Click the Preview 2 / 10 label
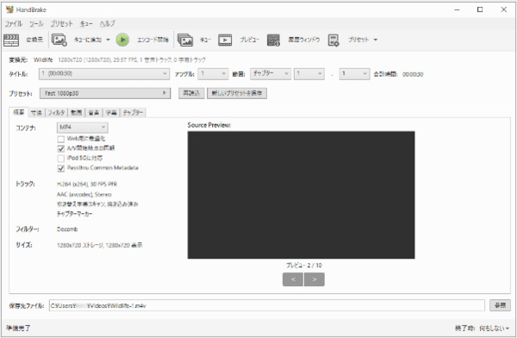The image size is (517, 338). tap(303, 266)
